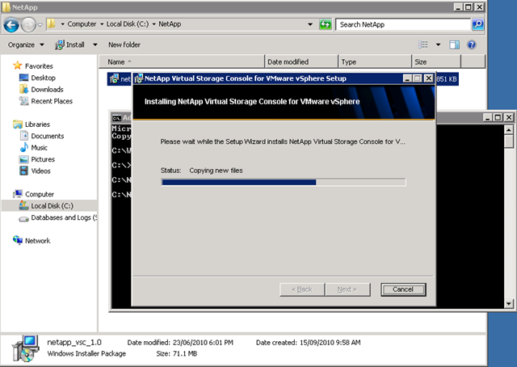Select Network in the navigation pane

click(38, 241)
